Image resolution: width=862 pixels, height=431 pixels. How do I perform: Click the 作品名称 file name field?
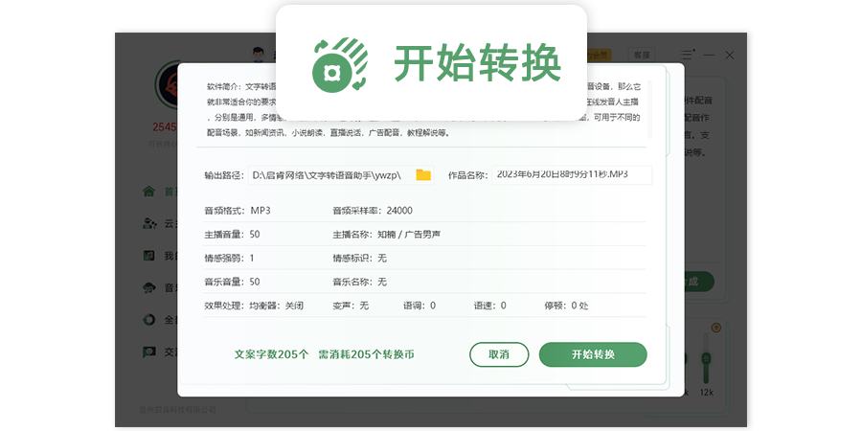click(572, 175)
